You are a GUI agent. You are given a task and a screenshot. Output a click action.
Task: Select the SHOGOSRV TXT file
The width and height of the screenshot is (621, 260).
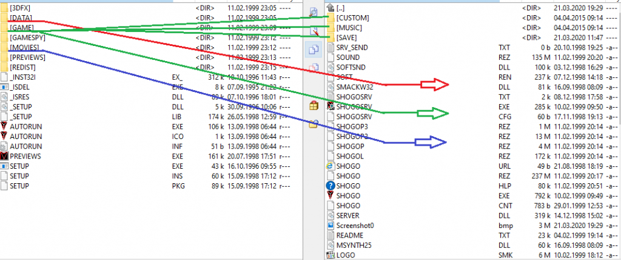[473, 97]
